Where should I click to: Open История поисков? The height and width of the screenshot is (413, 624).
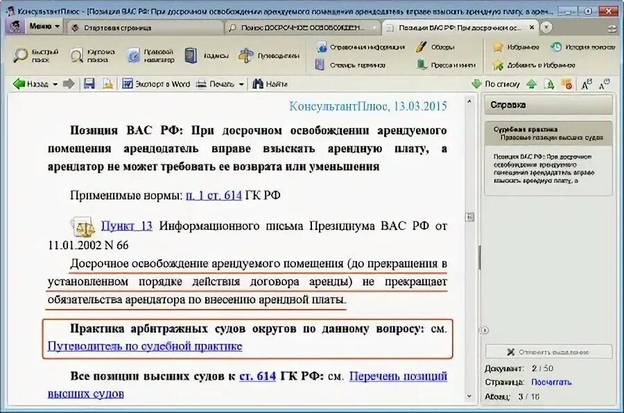582,47
